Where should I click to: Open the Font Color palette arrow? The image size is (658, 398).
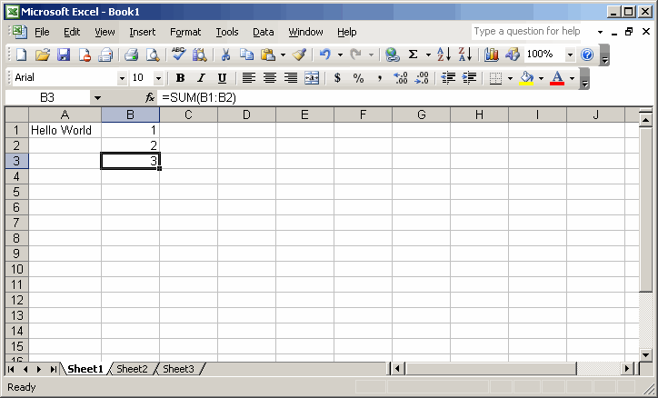572,78
